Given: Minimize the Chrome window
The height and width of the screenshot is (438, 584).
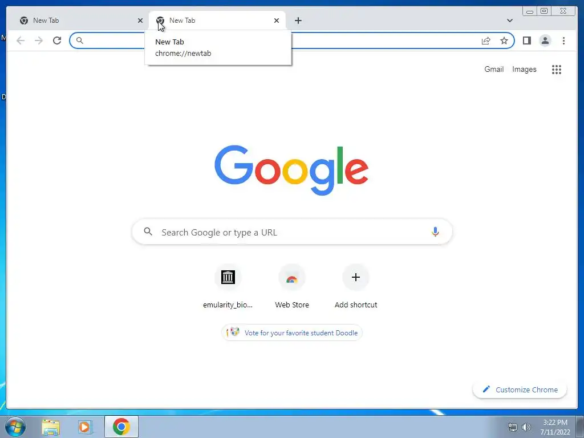Looking at the screenshot, I should (x=530, y=11).
